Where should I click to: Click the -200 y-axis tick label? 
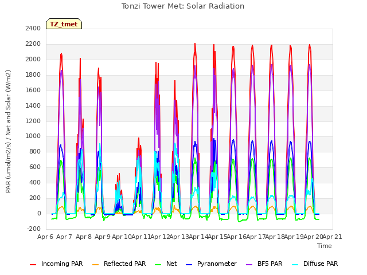coord(34,229)
